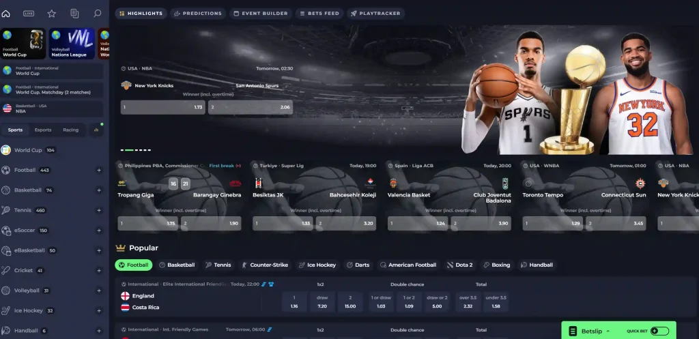Image resolution: width=699 pixels, height=339 pixels.
Task: Filter Popular by Darts
Action: pos(358,265)
